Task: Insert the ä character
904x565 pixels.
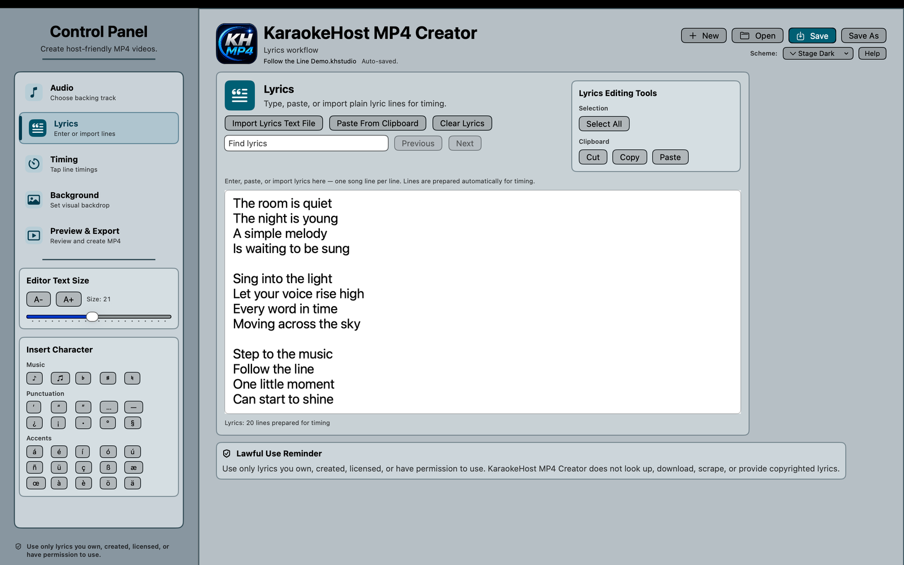Action: point(132,483)
